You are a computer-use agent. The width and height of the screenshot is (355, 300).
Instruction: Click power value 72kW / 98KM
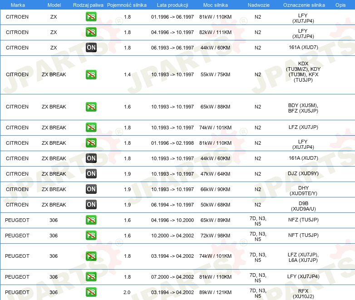[215, 235]
